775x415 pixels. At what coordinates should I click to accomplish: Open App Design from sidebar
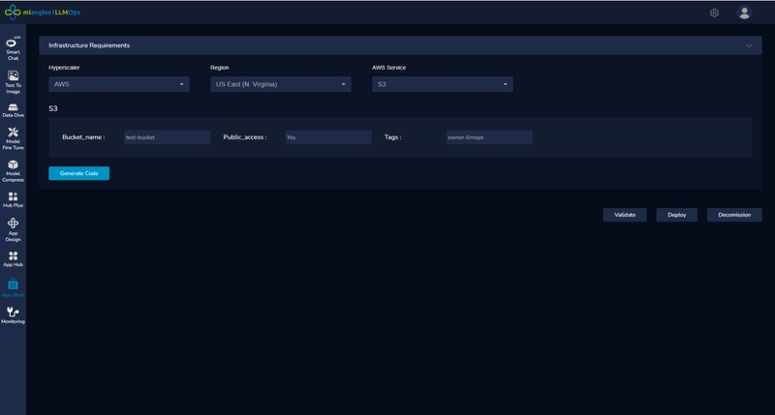13,228
